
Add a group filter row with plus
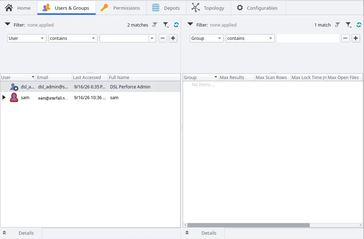tap(356, 38)
